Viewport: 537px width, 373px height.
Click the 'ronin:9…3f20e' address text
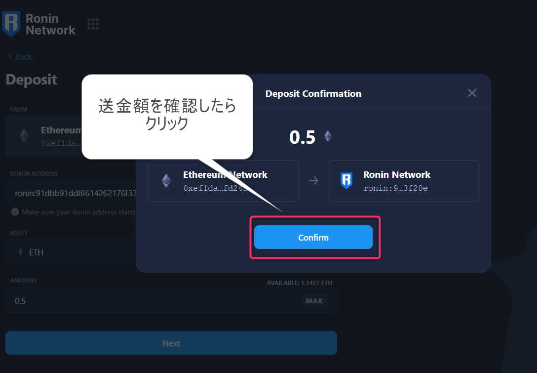395,188
